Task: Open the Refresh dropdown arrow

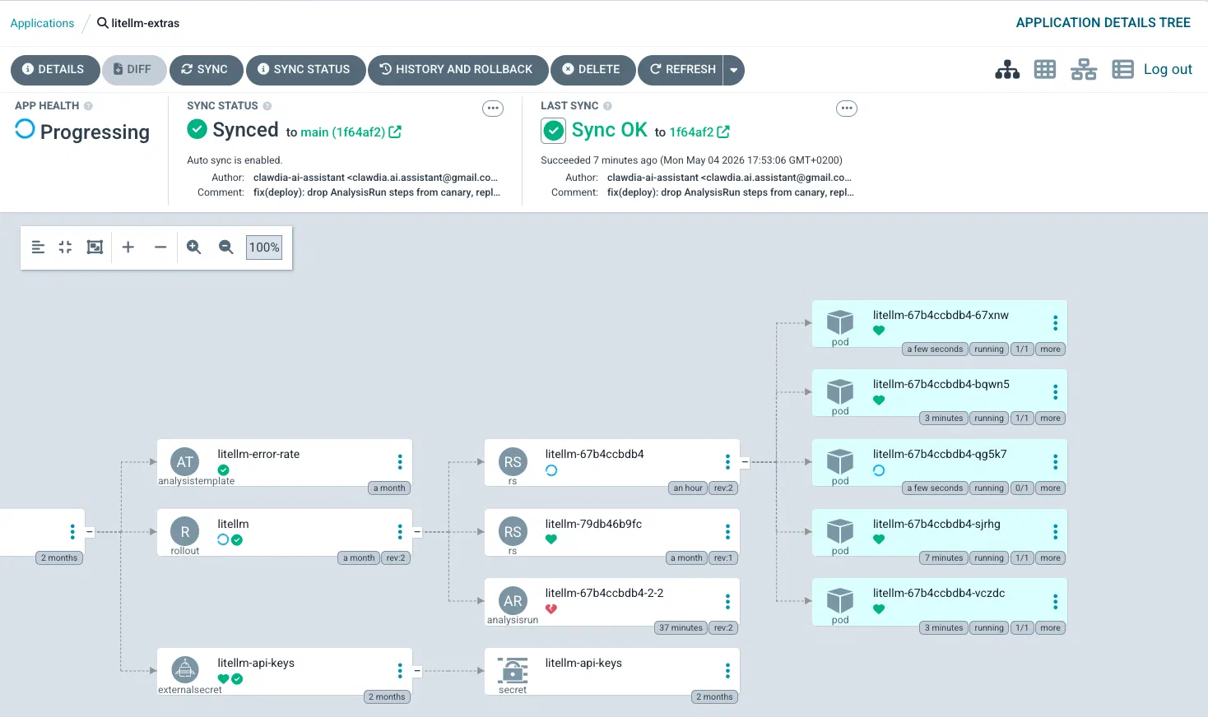Action: 733,70
